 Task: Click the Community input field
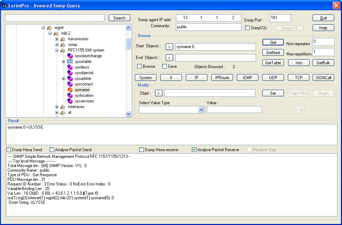208,26
